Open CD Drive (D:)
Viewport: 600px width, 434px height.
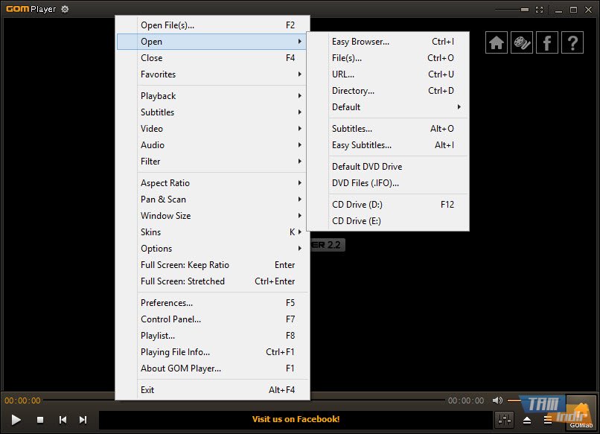tap(388, 205)
